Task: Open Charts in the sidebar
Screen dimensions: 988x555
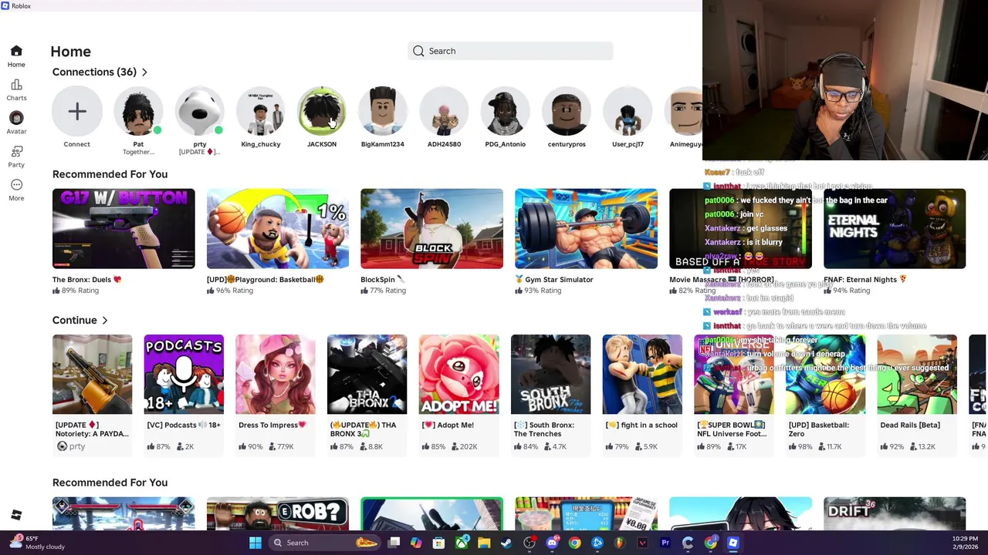Action: pyautogui.click(x=16, y=90)
